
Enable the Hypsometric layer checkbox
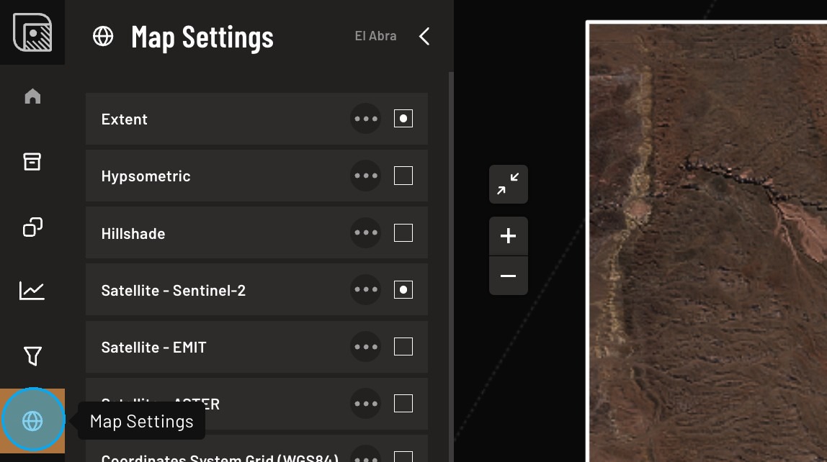(403, 176)
